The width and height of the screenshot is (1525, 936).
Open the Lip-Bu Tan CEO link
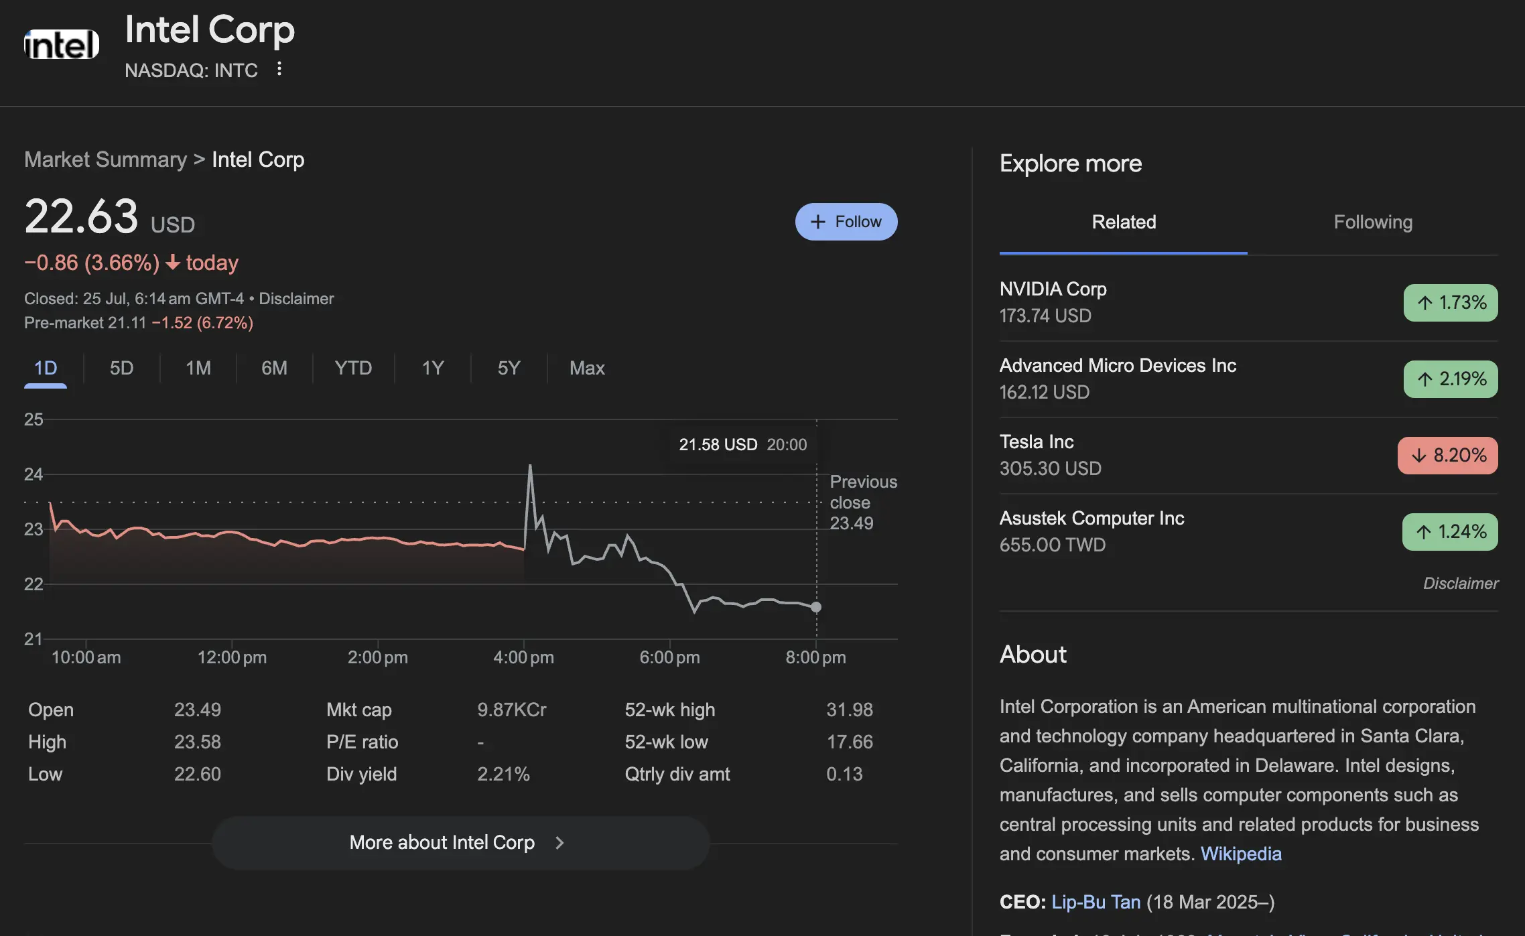coord(1096,902)
